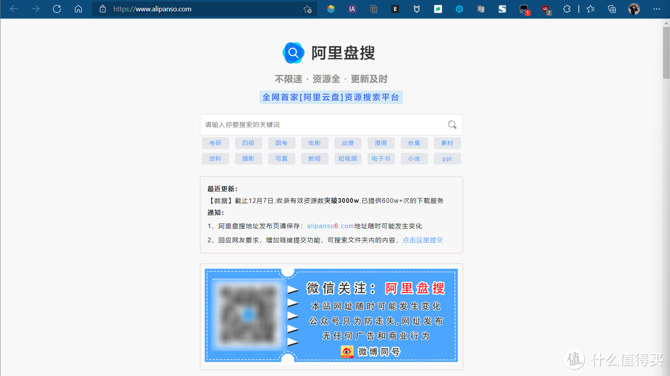The height and width of the screenshot is (376, 670).
Task: Click the 阿里盘搜 blue logo icon
Action: tap(293, 53)
